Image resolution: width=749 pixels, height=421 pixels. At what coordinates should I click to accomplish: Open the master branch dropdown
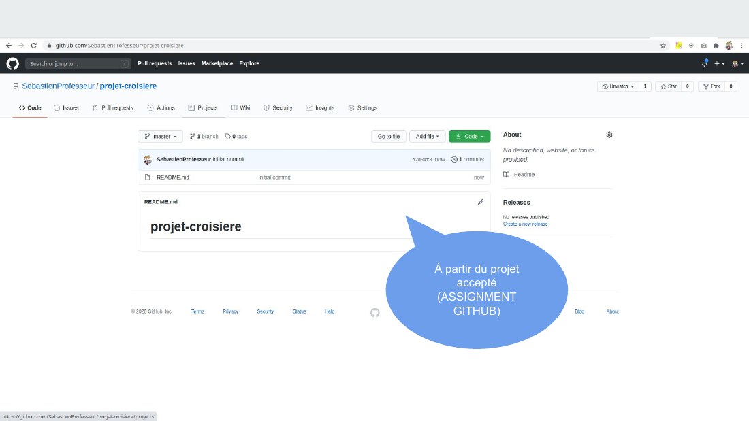160,137
